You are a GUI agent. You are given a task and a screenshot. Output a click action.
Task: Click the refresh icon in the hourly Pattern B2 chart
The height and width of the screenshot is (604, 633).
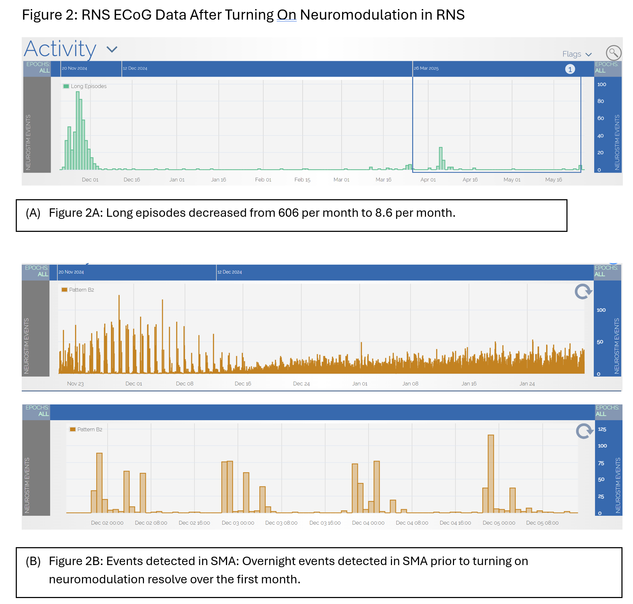coord(584,431)
